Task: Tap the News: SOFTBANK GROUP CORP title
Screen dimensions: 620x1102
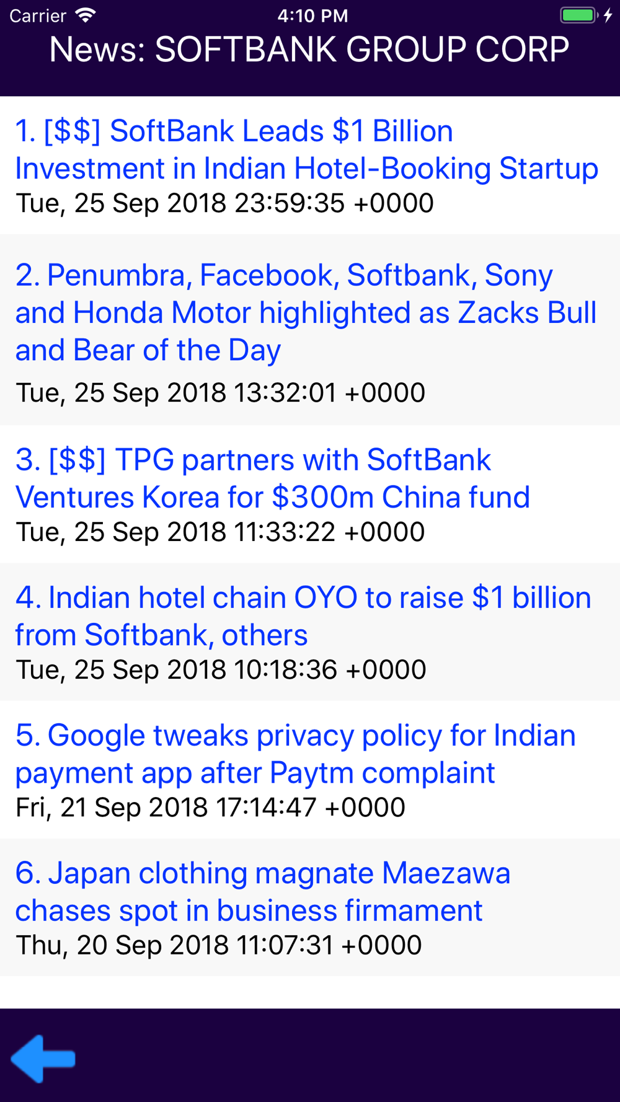Action: click(x=309, y=50)
